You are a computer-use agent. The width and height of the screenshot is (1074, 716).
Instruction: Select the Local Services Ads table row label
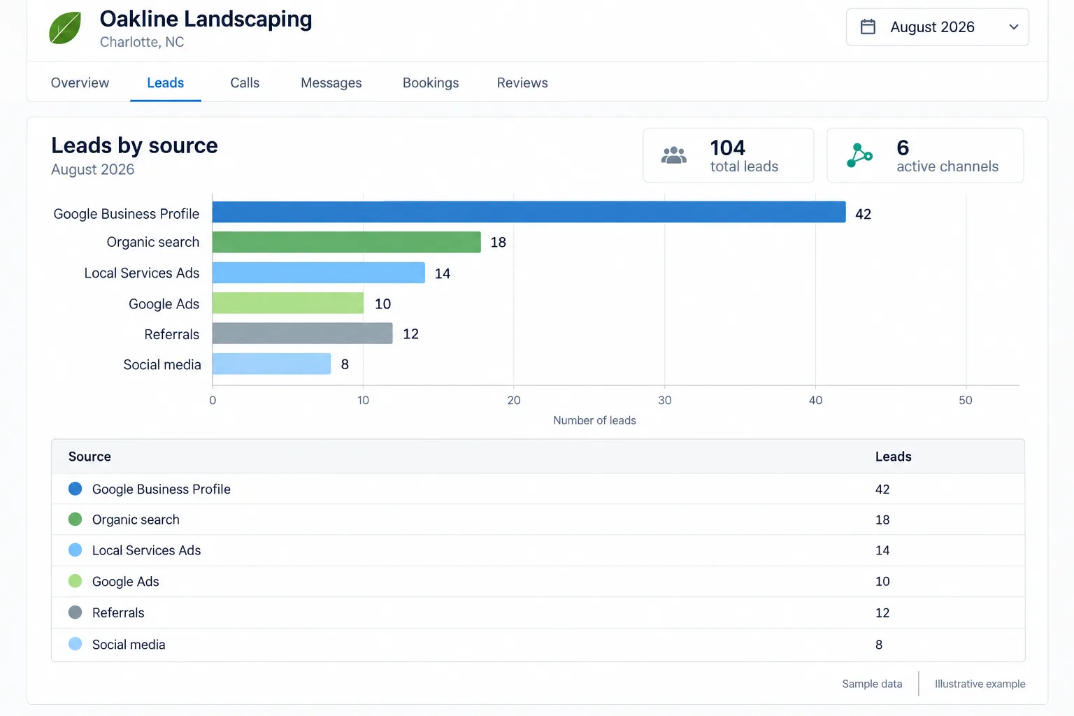[146, 550]
